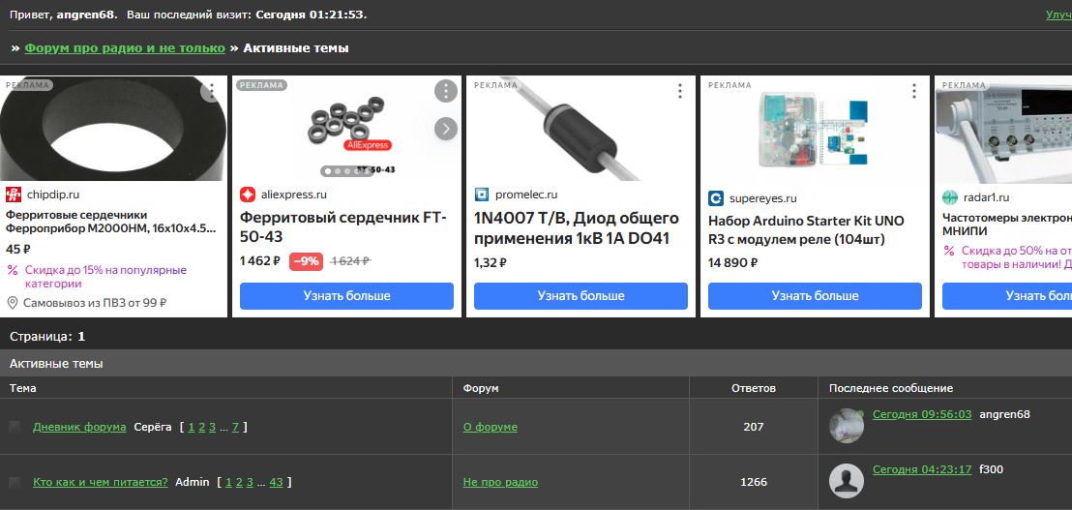
Task: Click topic status icon beside Дневник форума
Action: tap(15, 427)
